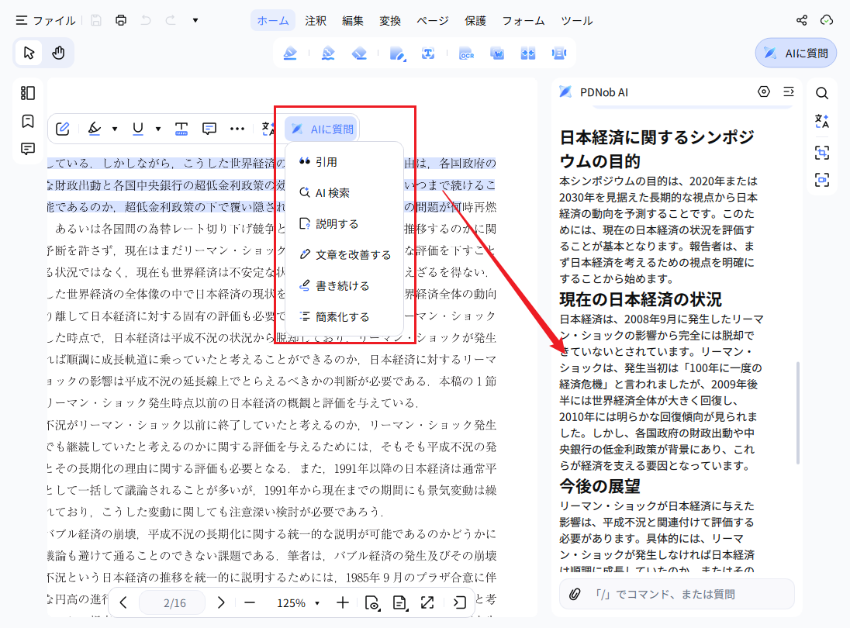Switch to the ページ tab

pyautogui.click(x=433, y=21)
